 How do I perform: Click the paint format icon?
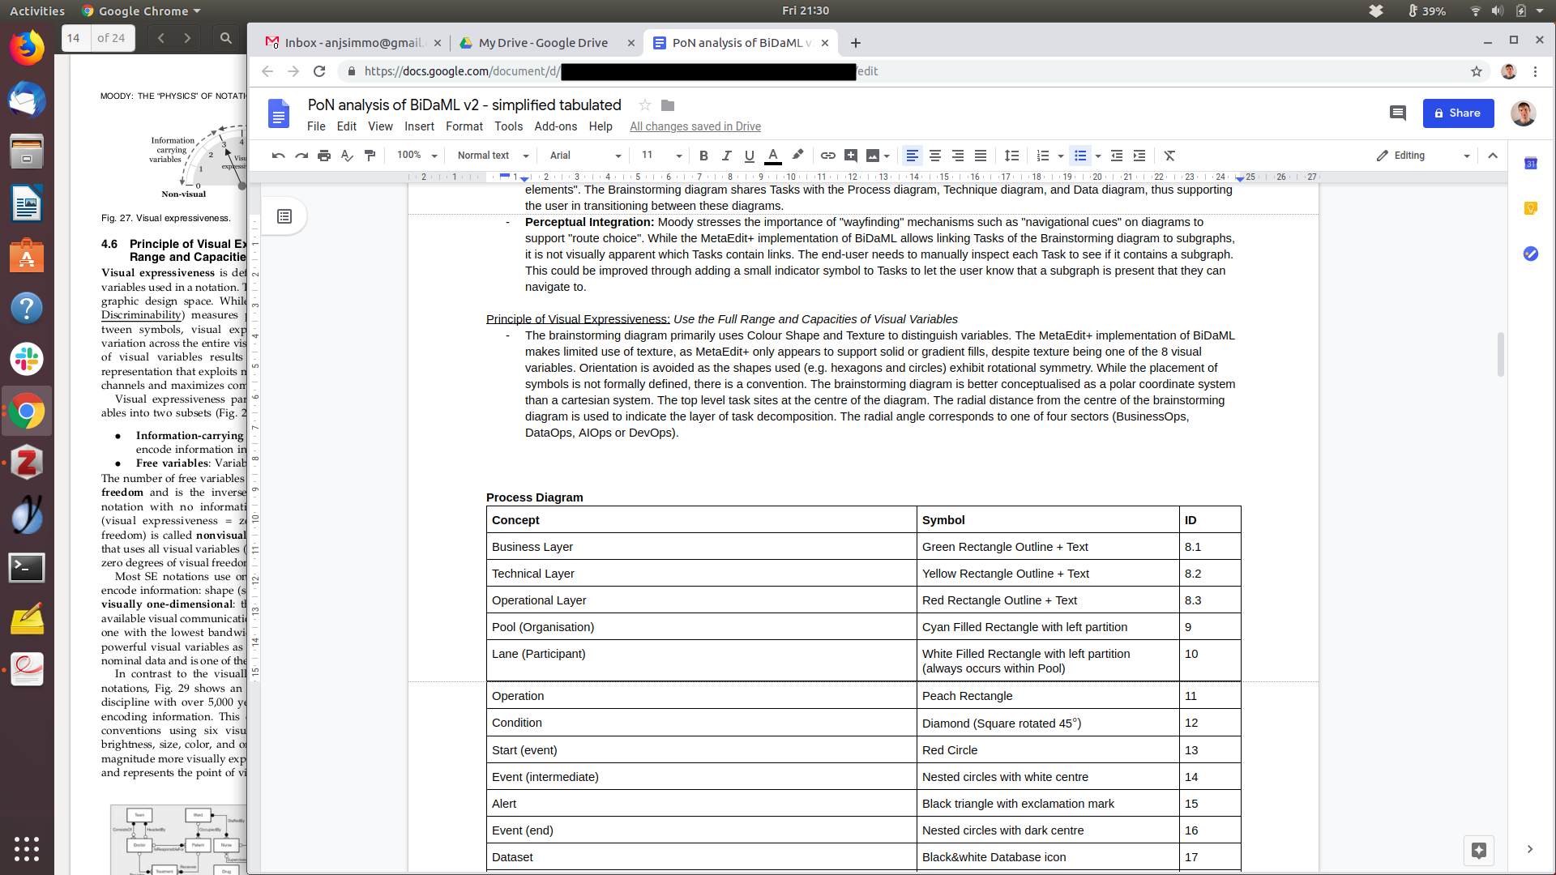click(x=370, y=156)
